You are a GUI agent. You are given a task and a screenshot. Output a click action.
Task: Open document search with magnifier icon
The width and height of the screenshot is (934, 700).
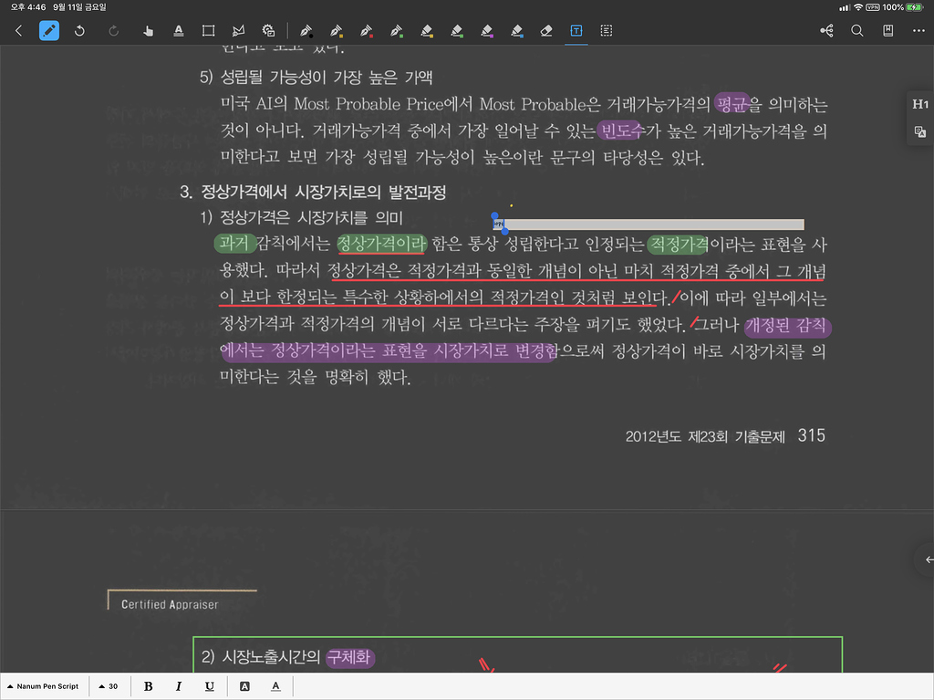click(857, 30)
